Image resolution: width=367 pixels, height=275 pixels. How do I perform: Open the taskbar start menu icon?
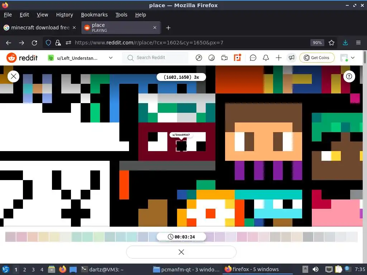[6, 269]
